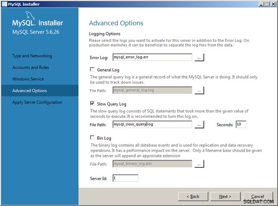
Task: Click the 'Slow Query Log' label text
Action: point(112,104)
